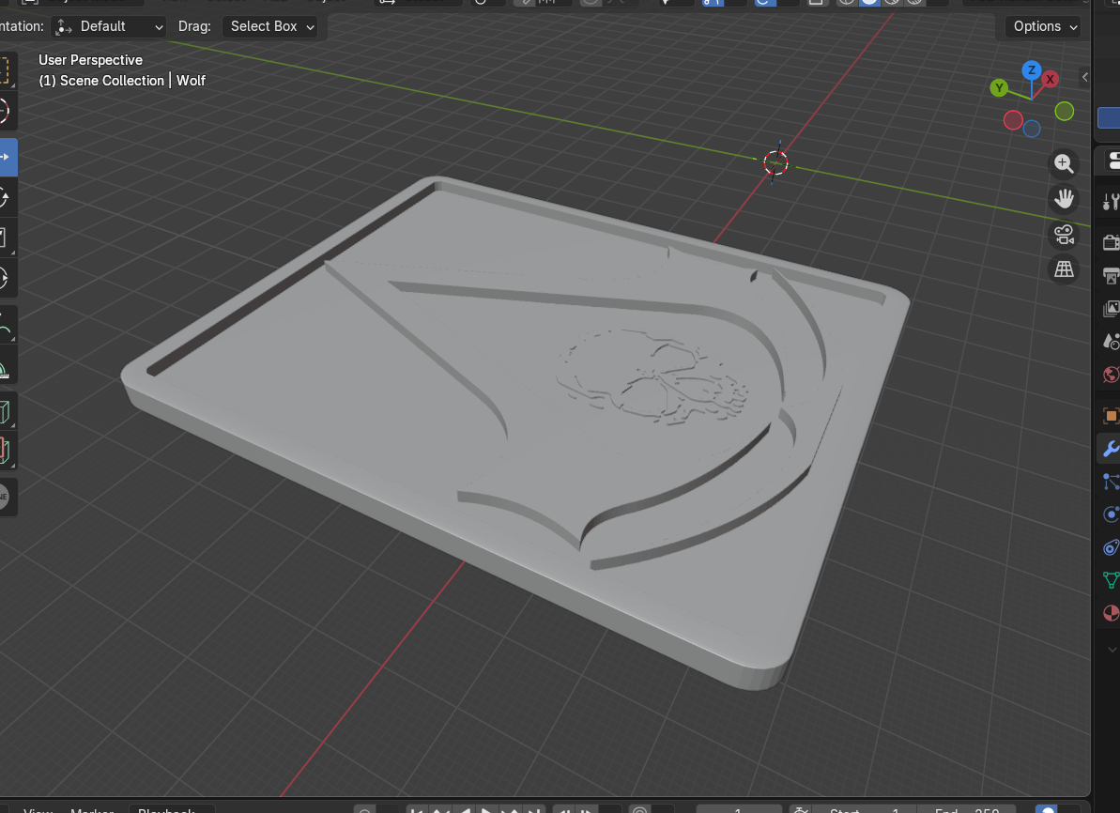Click the red X axis gizmo handle
1120x813 pixels.
pos(1050,79)
